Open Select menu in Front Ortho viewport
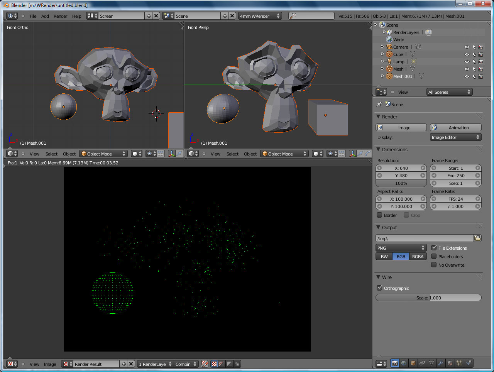 click(x=51, y=154)
